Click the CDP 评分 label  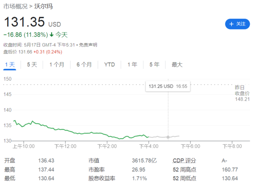click(184, 160)
